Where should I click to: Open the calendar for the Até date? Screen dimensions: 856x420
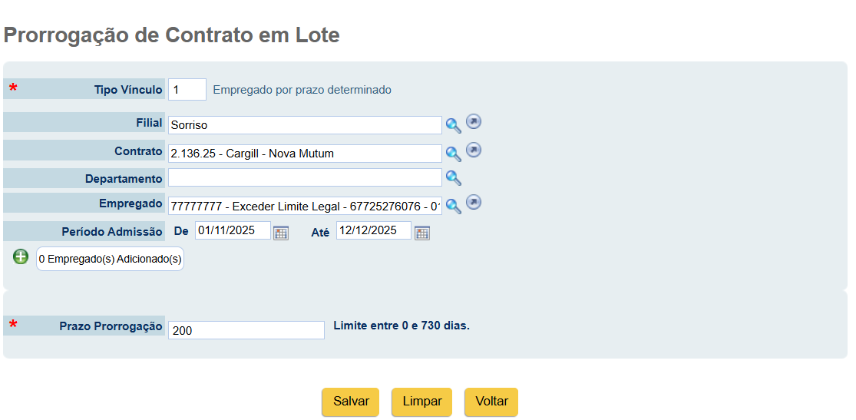pos(422,233)
